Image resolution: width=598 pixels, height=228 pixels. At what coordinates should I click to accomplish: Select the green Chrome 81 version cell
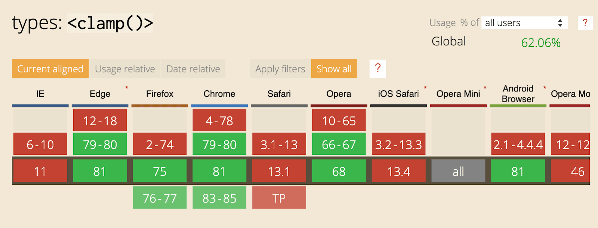(219, 171)
